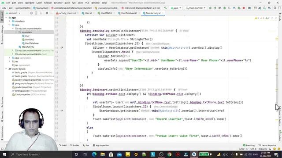Expand the java (generated) folder
The width and height of the screenshot is (282, 158).
point(10,58)
